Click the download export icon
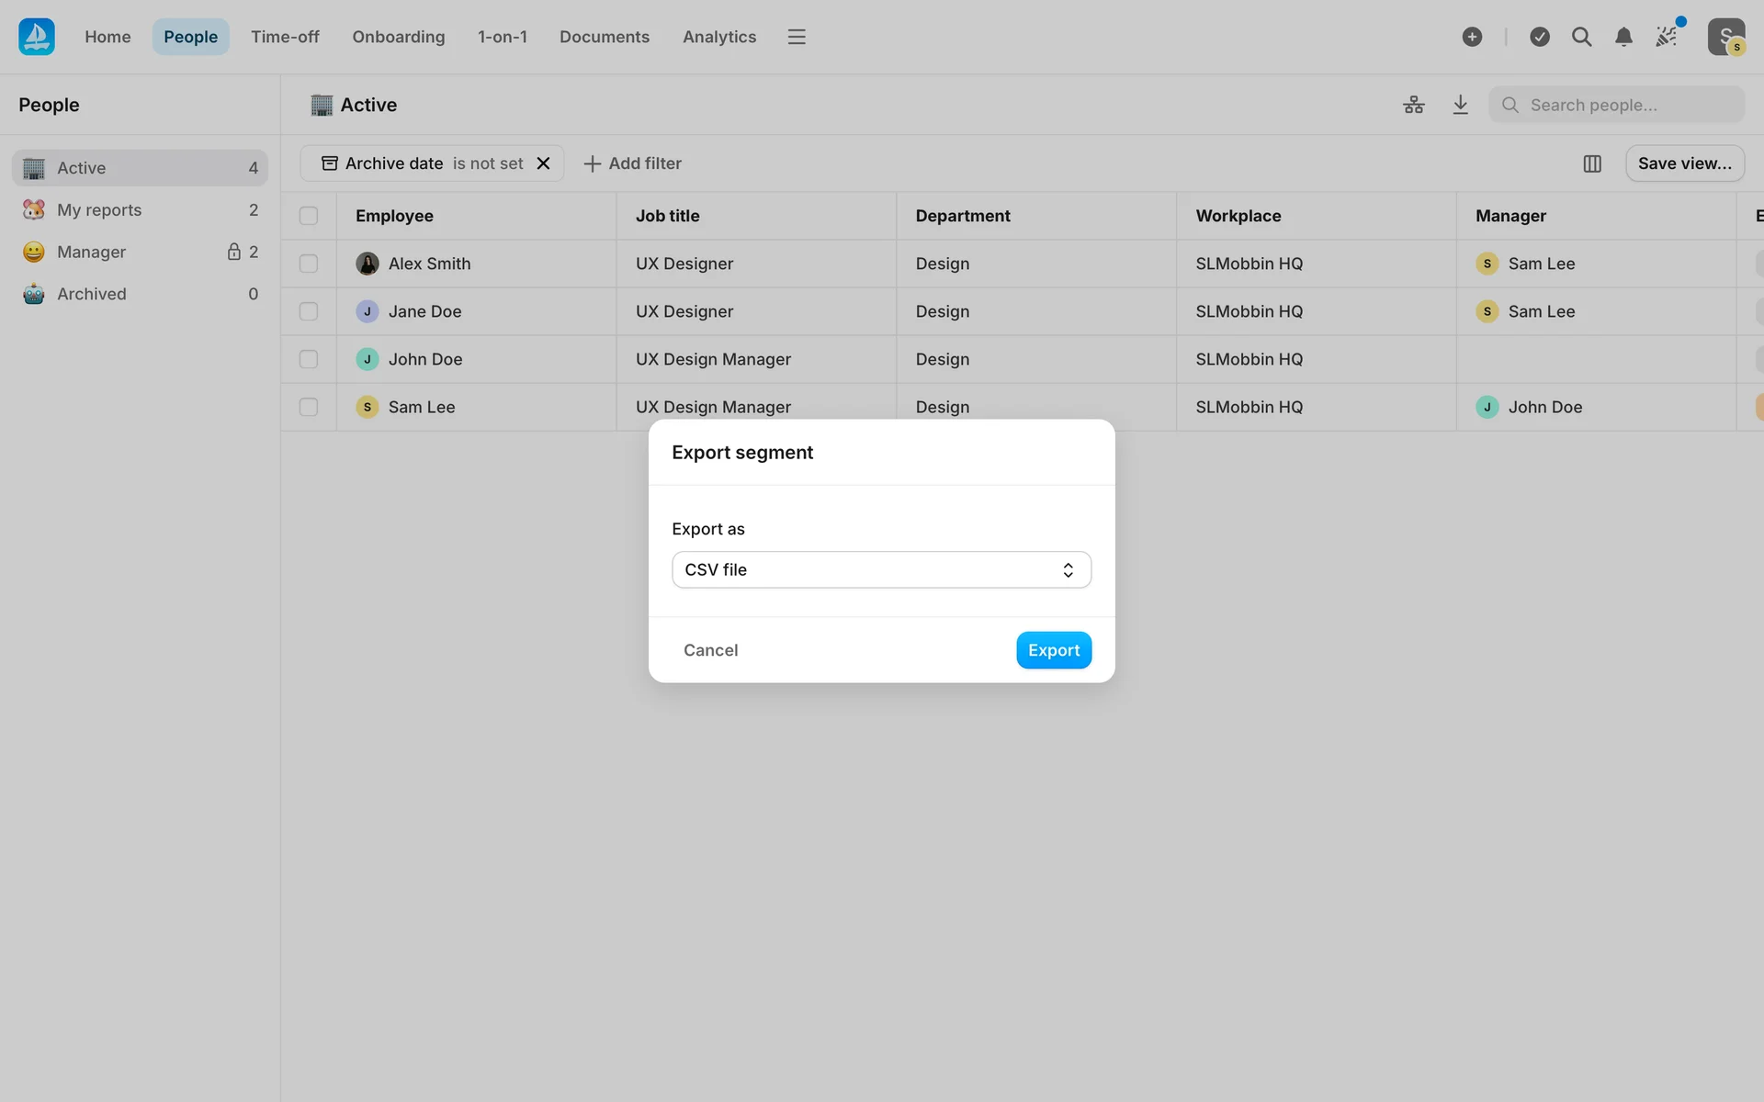 coord(1460,105)
